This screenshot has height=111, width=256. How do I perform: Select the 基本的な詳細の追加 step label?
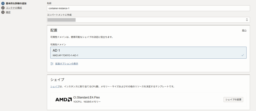[x=16, y=4]
